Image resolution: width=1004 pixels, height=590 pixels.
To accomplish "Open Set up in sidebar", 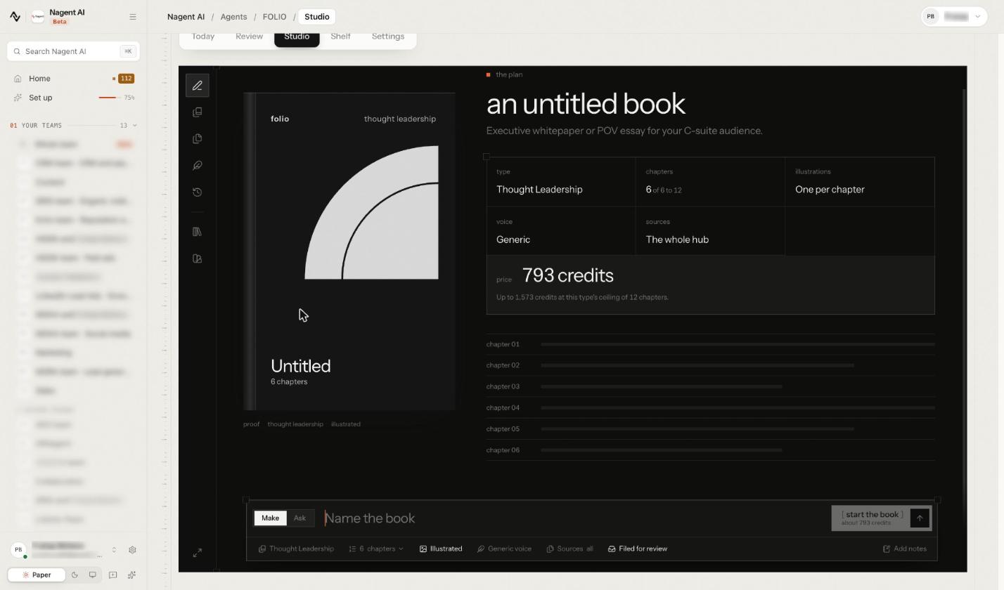I will click(x=73, y=98).
